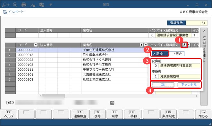Click filter row 適格請求書発行事業者 field
212x126 pixels.
click(x=173, y=35)
